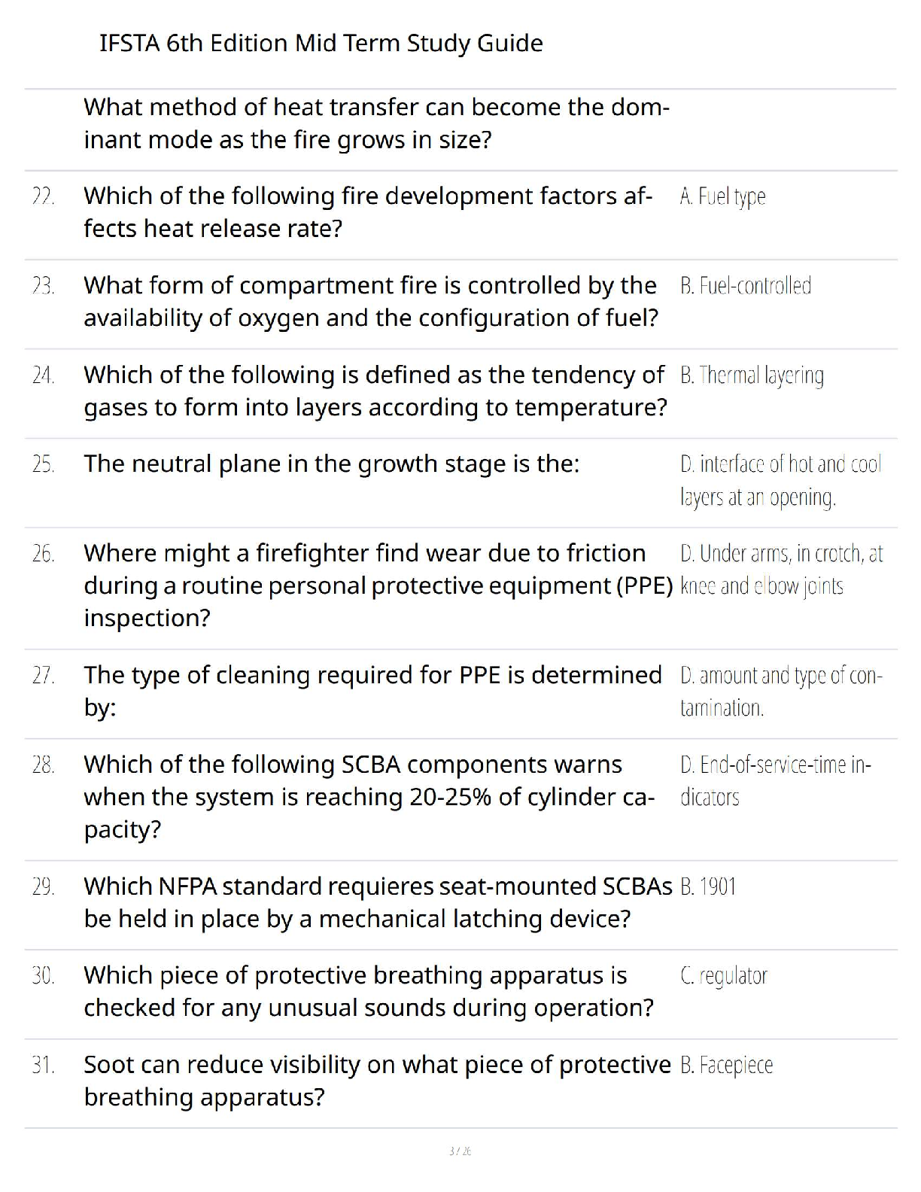The height and width of the screenshot is (1192, 921).
Task: Select question 22 about heat release rate
Action: point(368,212)
